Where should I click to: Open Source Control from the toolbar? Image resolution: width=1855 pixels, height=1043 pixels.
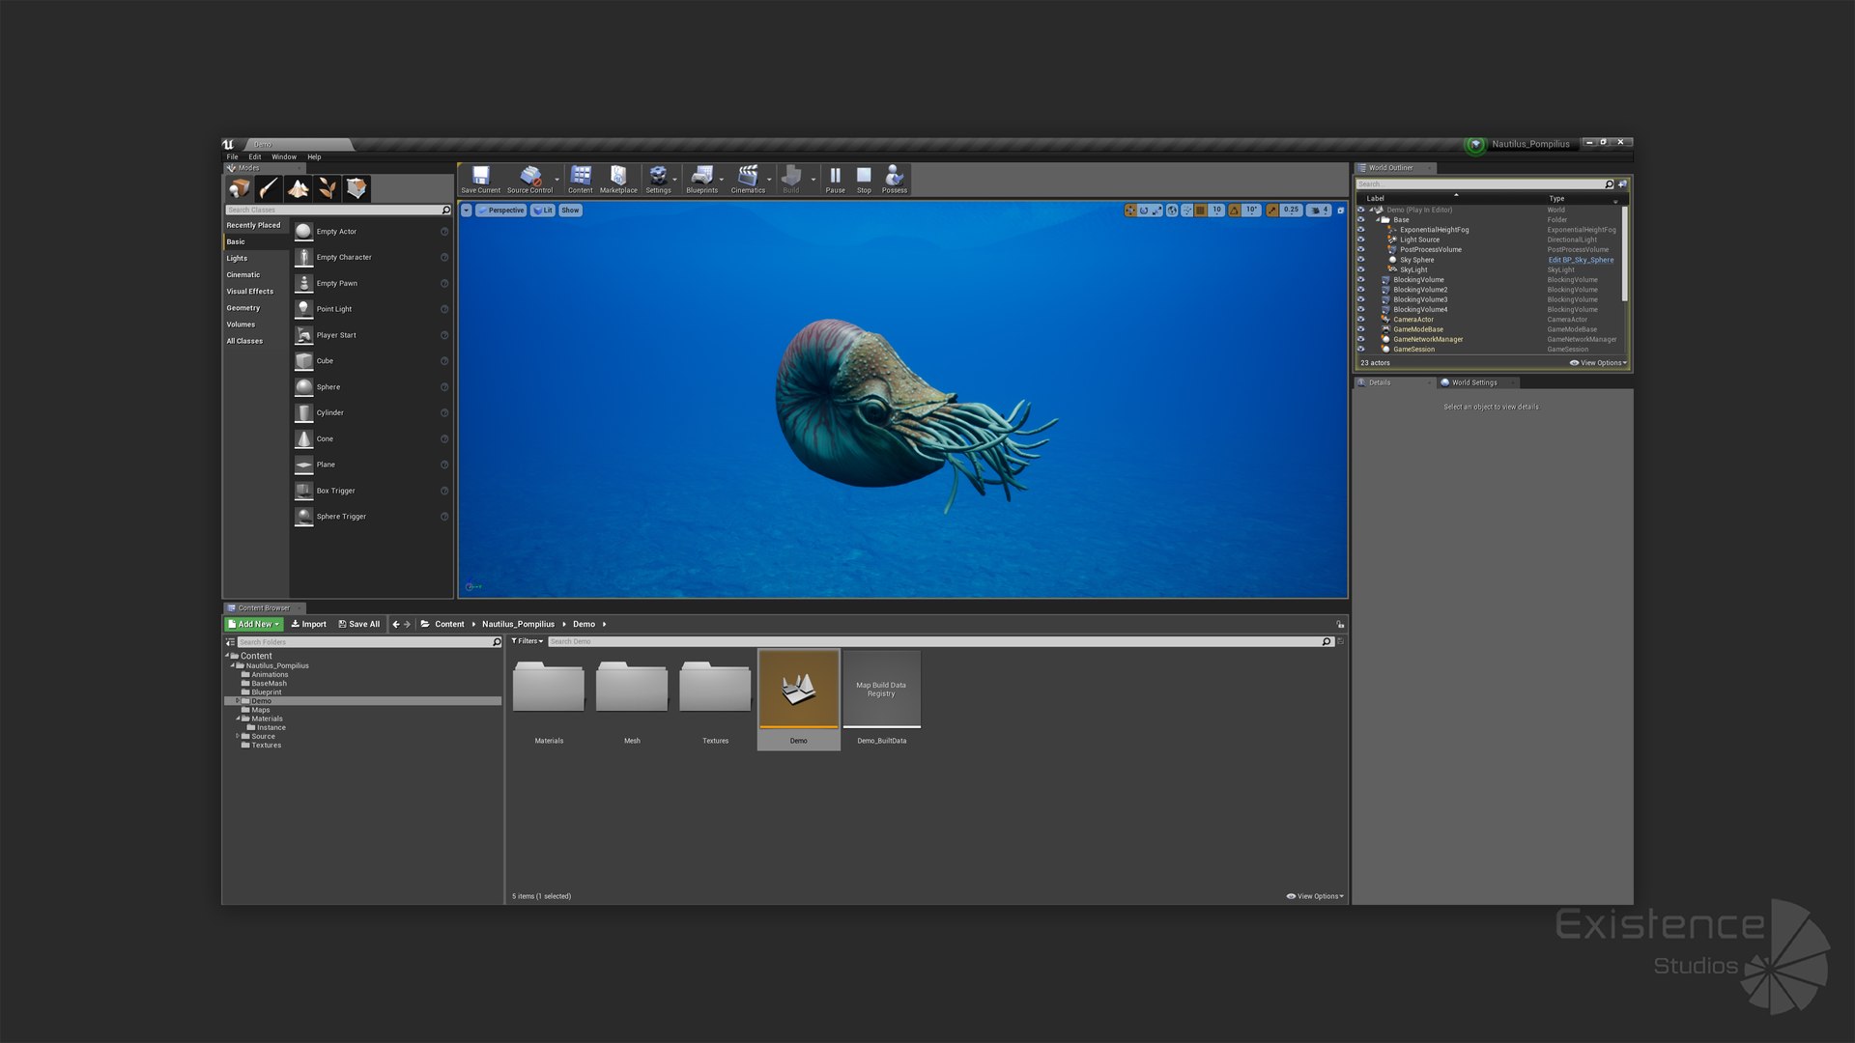529,180
